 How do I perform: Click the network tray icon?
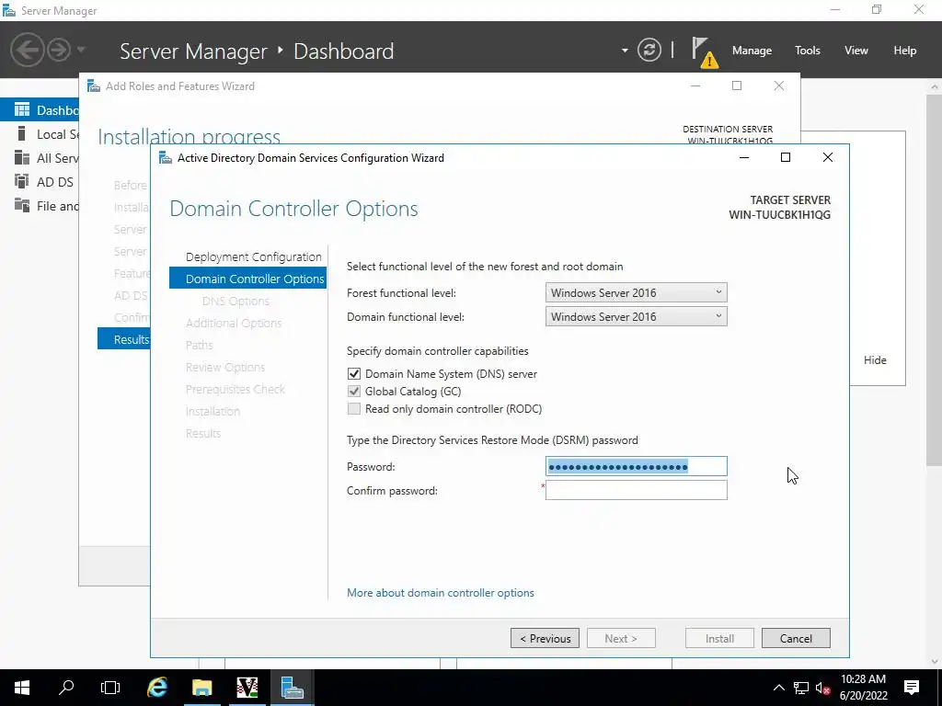coord(801,688)
